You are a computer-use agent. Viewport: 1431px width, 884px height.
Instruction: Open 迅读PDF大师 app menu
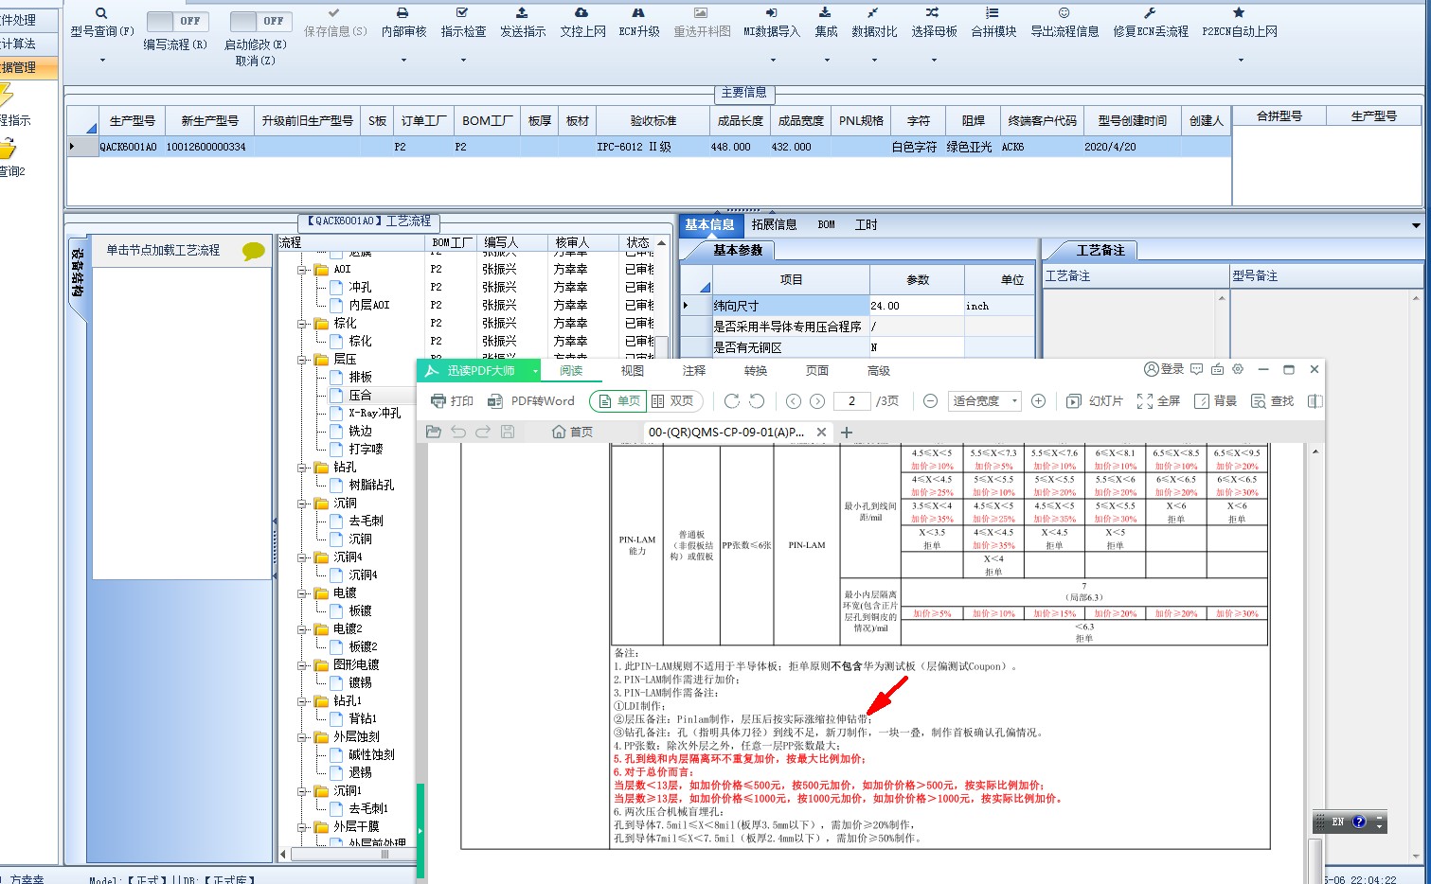pos(481,370)
